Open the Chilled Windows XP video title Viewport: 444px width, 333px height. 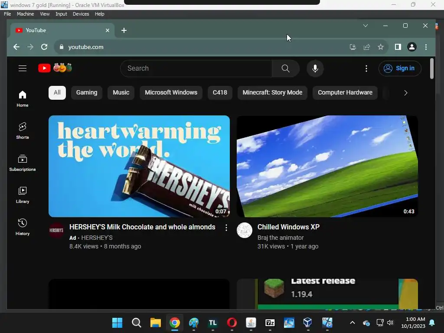pos(288,227)
